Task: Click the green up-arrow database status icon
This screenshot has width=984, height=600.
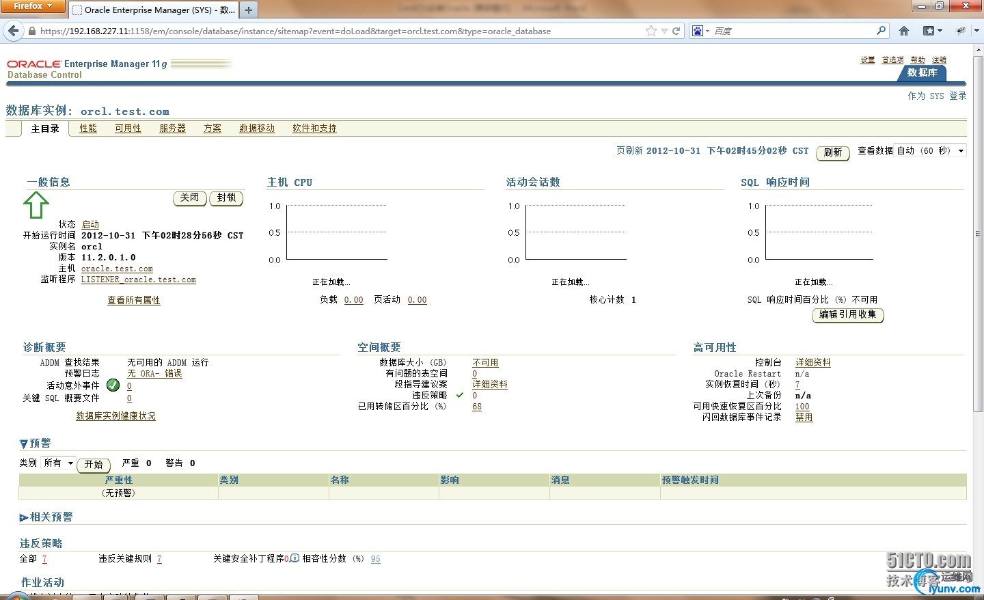Action: pyautogui.click(x=36, y=204)
